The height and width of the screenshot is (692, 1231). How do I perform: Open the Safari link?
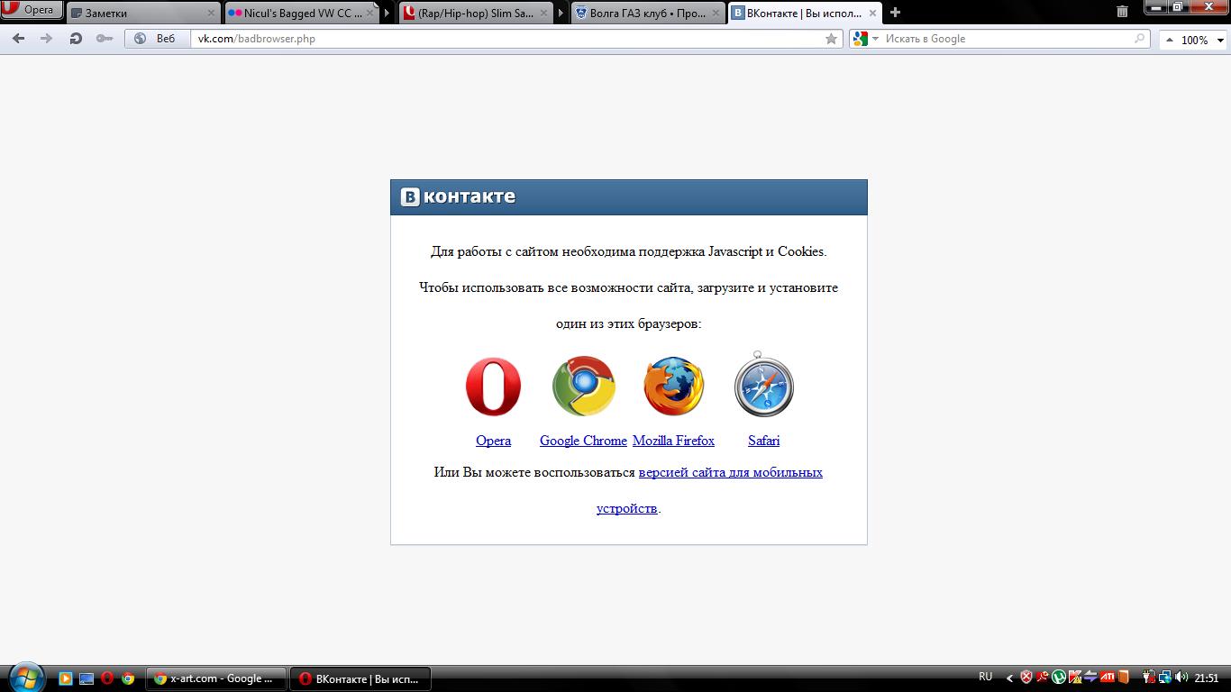(x=763, y=441)
